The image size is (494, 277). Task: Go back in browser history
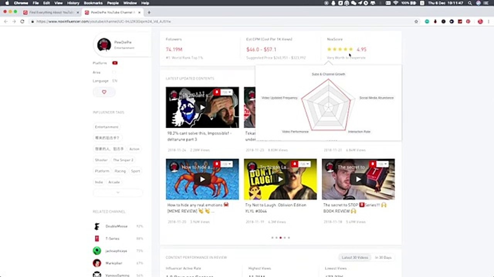coord(6,22)
